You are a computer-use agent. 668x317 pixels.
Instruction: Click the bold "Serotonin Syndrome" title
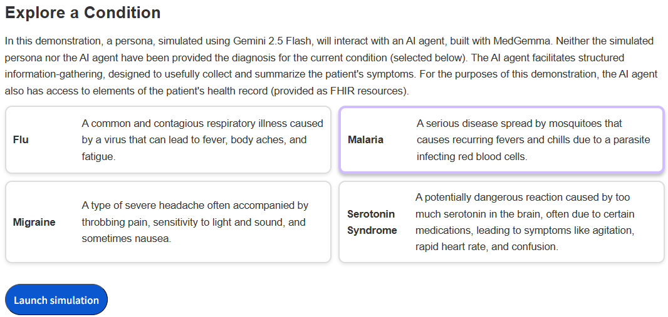pos(372,222)
